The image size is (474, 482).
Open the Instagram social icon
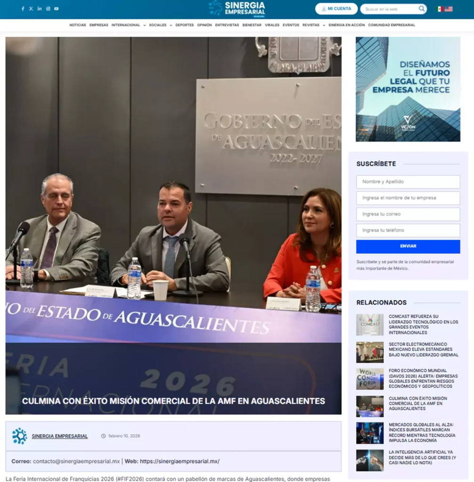pos(48,9)
